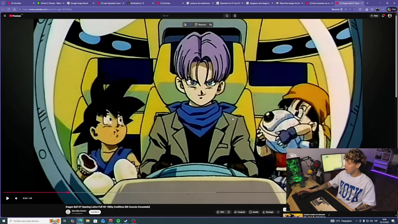This screenshot has height=224, width=398.
Task: Focus the YouTube Buscar search box
Action: (192, 16)
